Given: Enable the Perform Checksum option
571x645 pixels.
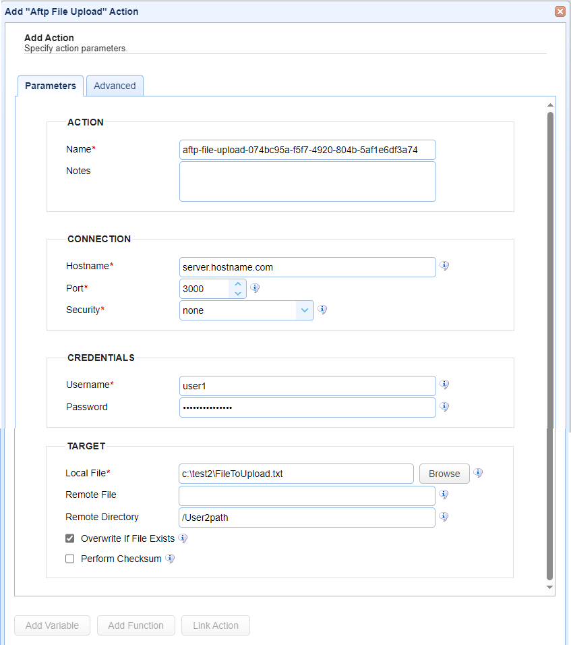Looking at the screenshot, I should point(69,559).
